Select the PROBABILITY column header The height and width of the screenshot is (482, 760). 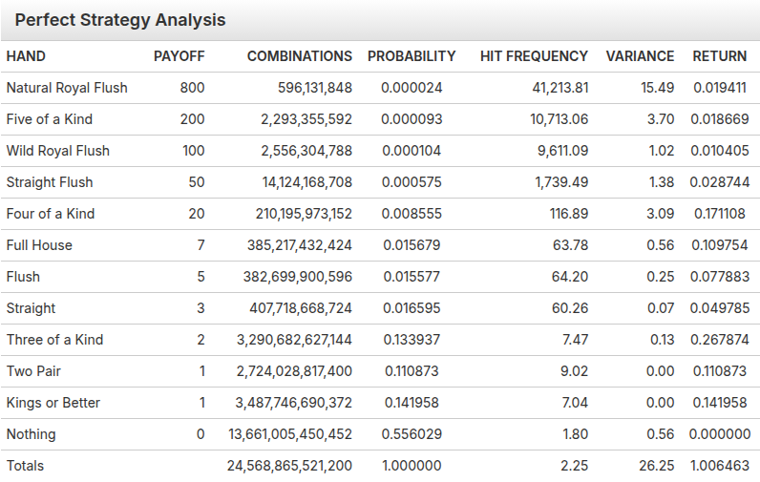pos(412,56)
